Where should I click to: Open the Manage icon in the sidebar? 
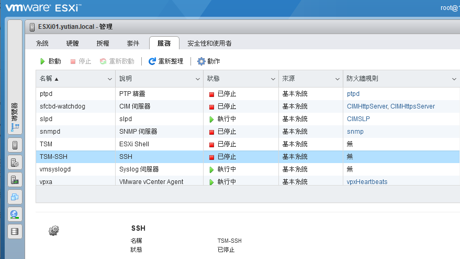click(x=15, y=163)
